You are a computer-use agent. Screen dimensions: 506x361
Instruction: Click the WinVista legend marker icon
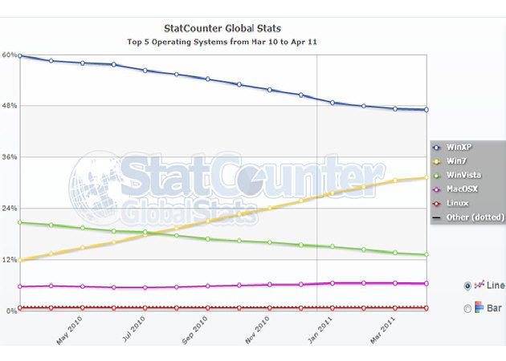(438, 175)
